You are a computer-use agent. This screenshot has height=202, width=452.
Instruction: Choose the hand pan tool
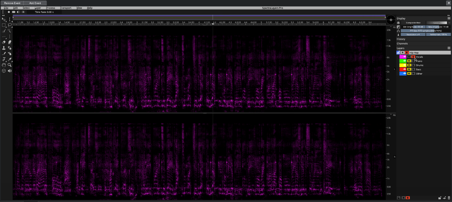[4, 65]
